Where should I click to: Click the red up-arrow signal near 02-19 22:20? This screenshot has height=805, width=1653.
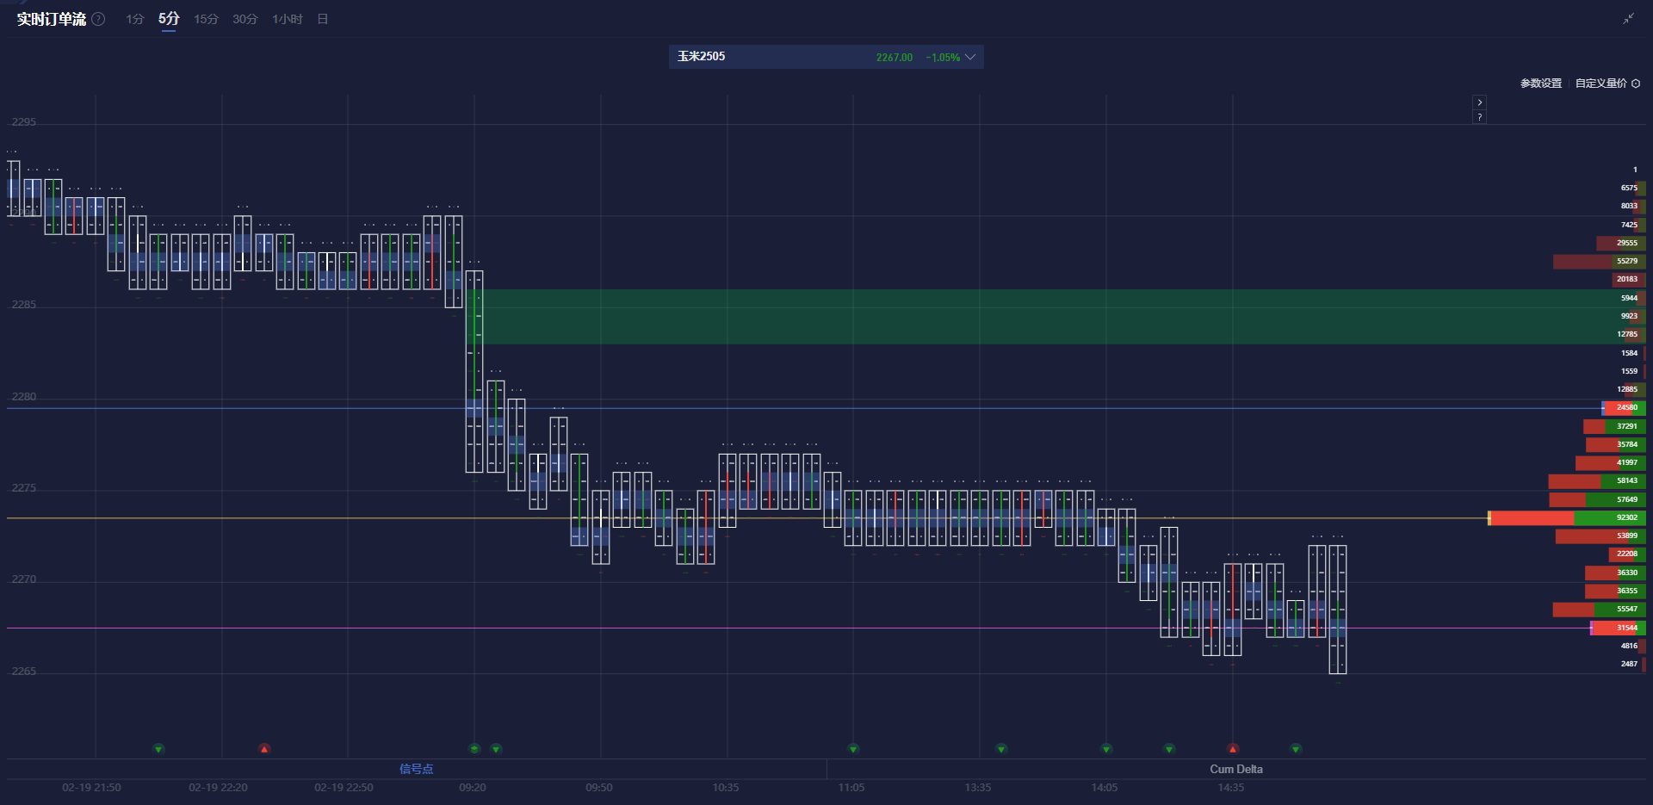click(263, 748)
